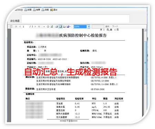155x129 pixels.
Task: Click the export save disk icon
Action: click(x=68, y=27)
